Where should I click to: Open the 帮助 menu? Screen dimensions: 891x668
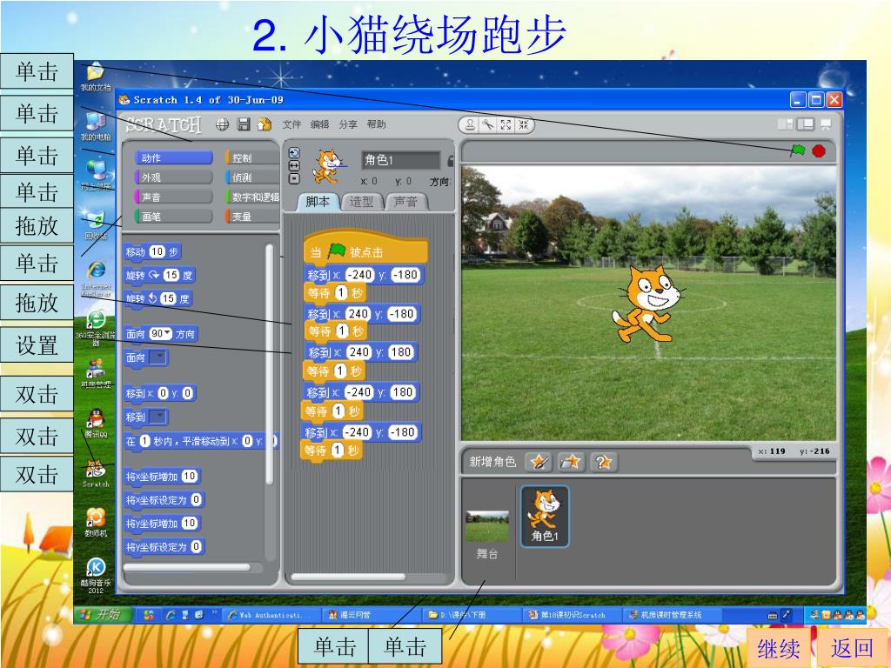pos(376,124)
